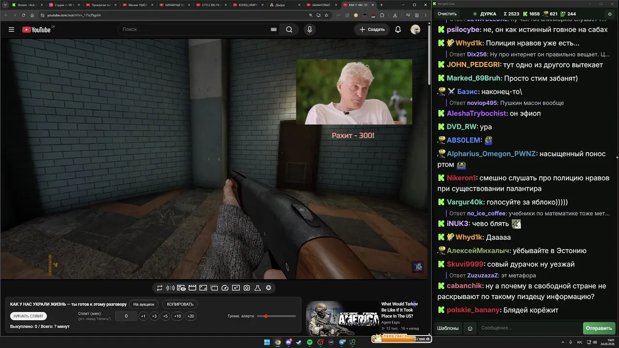
Task: Click the clapperboard icon in player toolbar
Action: coord(192,288)
